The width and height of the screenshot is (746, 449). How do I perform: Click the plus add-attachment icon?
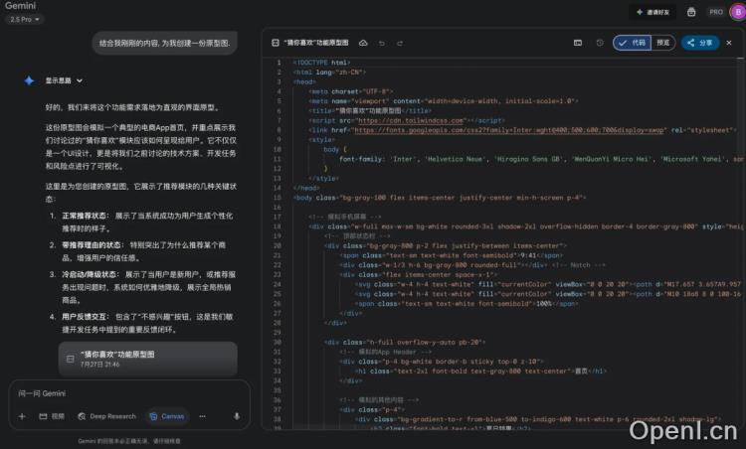click(x=22, y=416)
